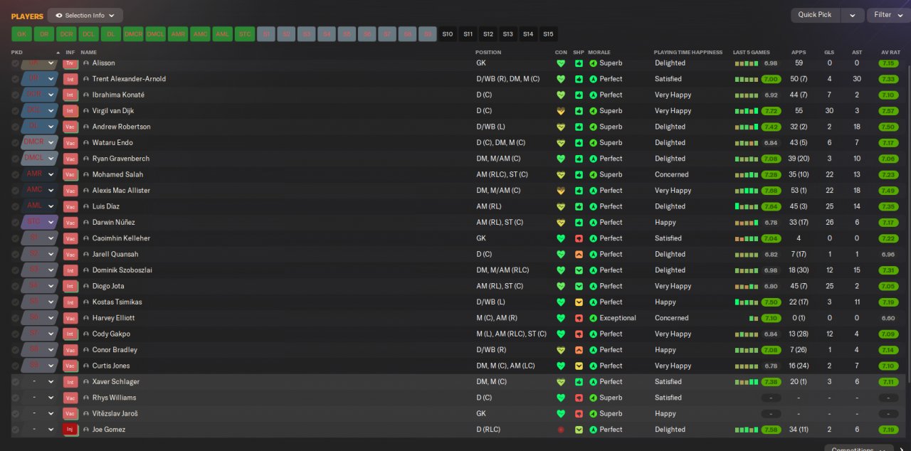Select the STC position slot button
The width and height of the screenshot is (911, 451).
244,34
